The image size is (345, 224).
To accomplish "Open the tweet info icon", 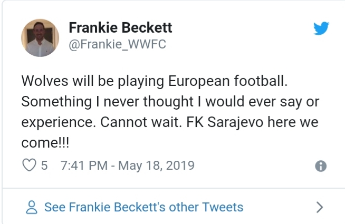I will (320, 166).
